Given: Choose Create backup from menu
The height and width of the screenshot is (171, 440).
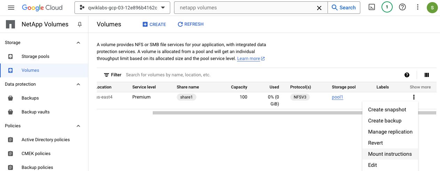Looking at the screenshot, I should click(390, 121).
